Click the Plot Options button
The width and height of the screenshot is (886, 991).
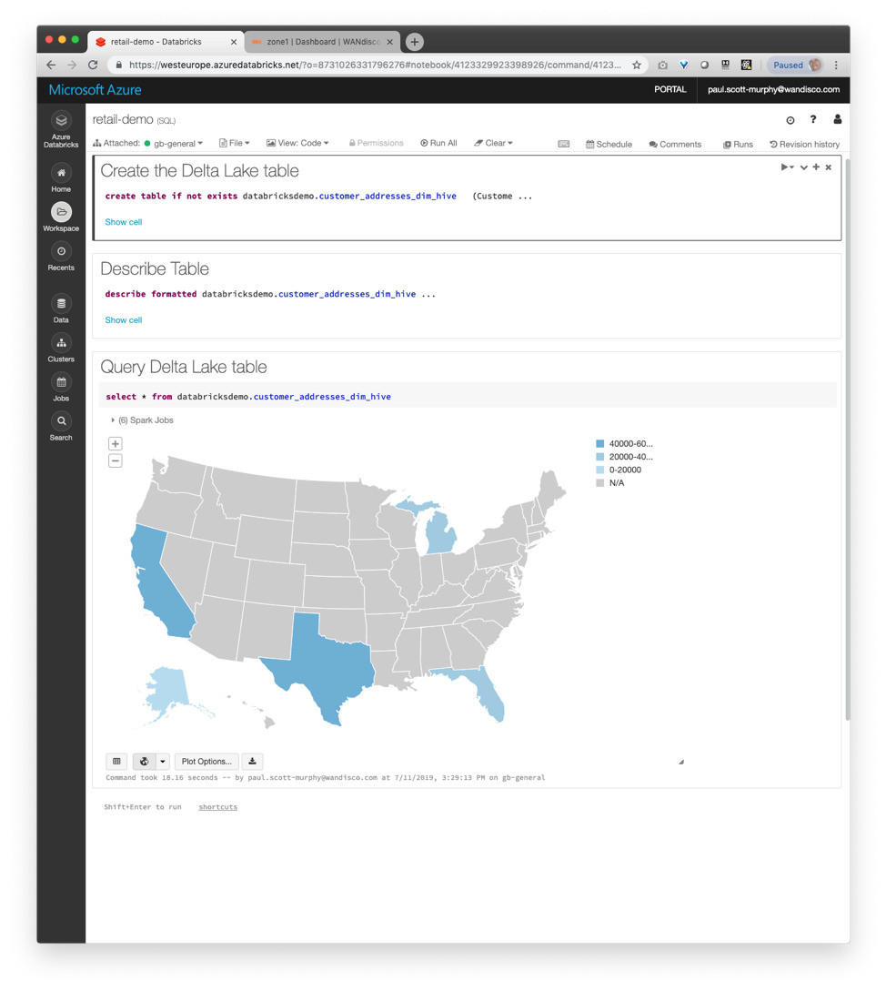click(x=206, y=762)
